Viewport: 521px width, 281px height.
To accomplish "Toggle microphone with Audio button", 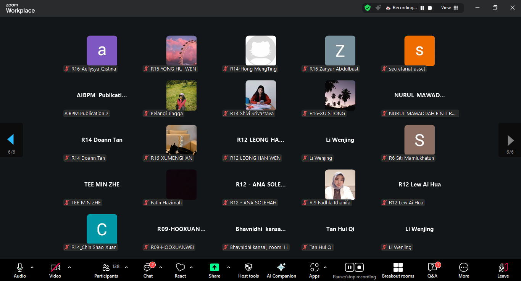I will [x=20, y=270].
